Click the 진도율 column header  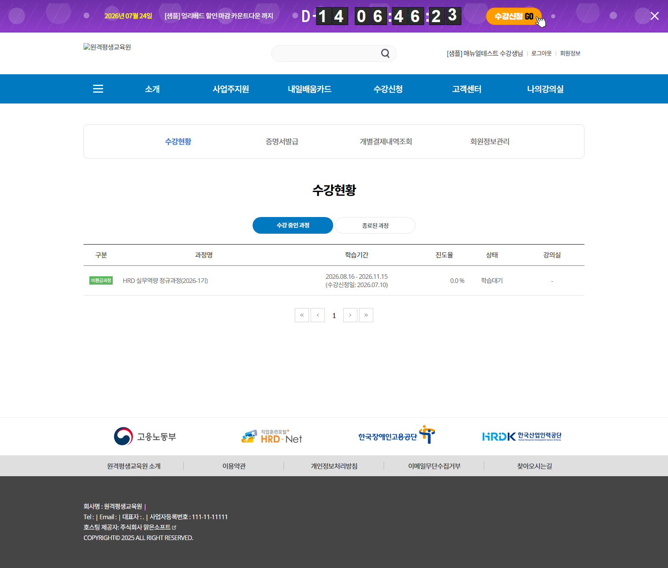(444, 255)
